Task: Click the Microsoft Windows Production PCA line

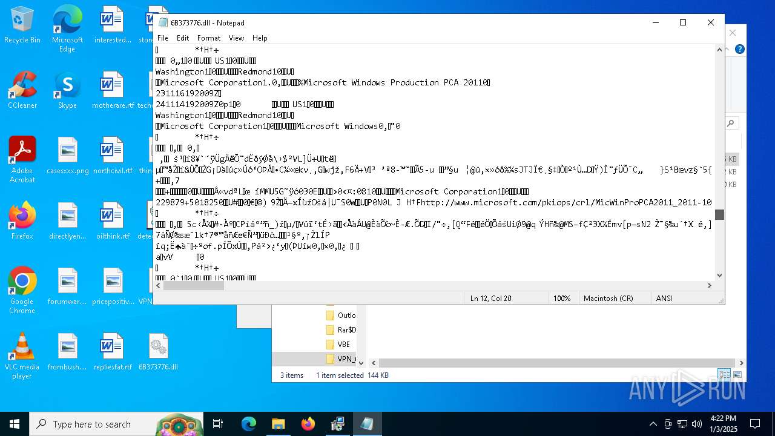Action: (x=323, y=82)
